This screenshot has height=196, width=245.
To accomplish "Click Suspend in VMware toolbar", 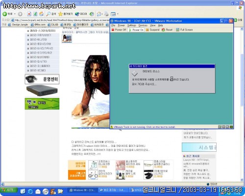I will [152, 30].
